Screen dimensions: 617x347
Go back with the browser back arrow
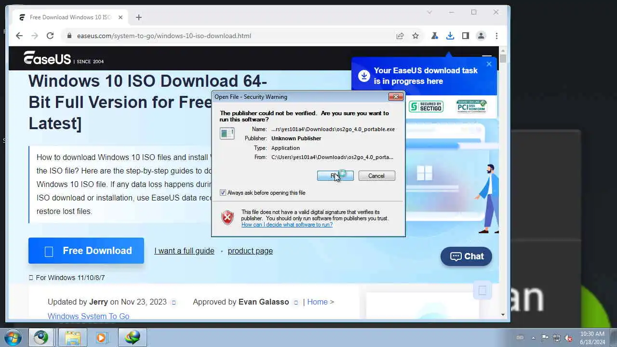point(19,36)
